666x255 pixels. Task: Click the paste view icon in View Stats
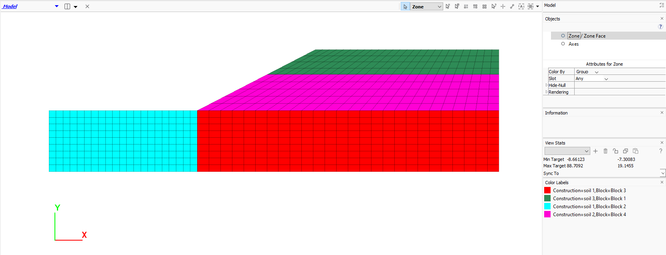coord(636,151)
